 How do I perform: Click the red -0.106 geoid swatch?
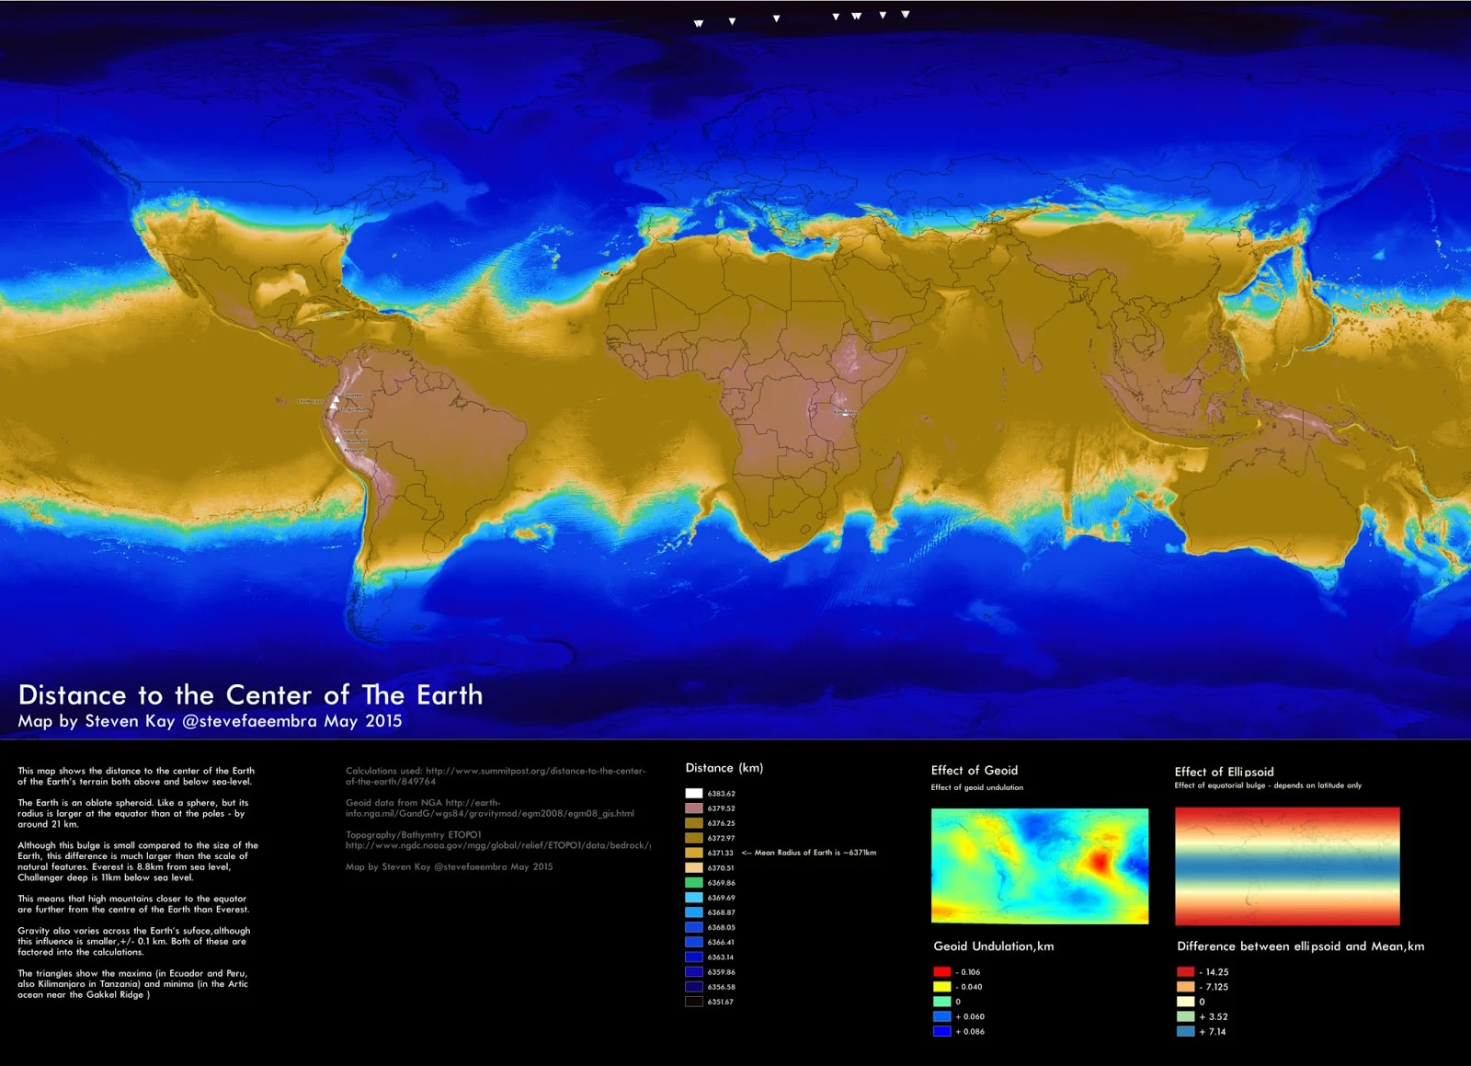[942, 971]
